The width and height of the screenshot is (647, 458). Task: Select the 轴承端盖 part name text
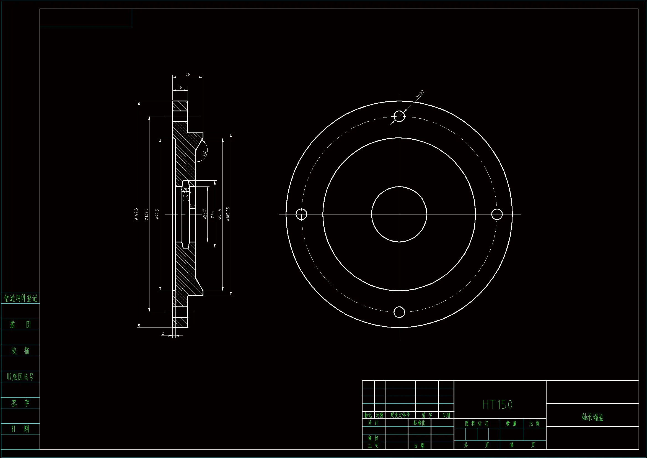592,417
